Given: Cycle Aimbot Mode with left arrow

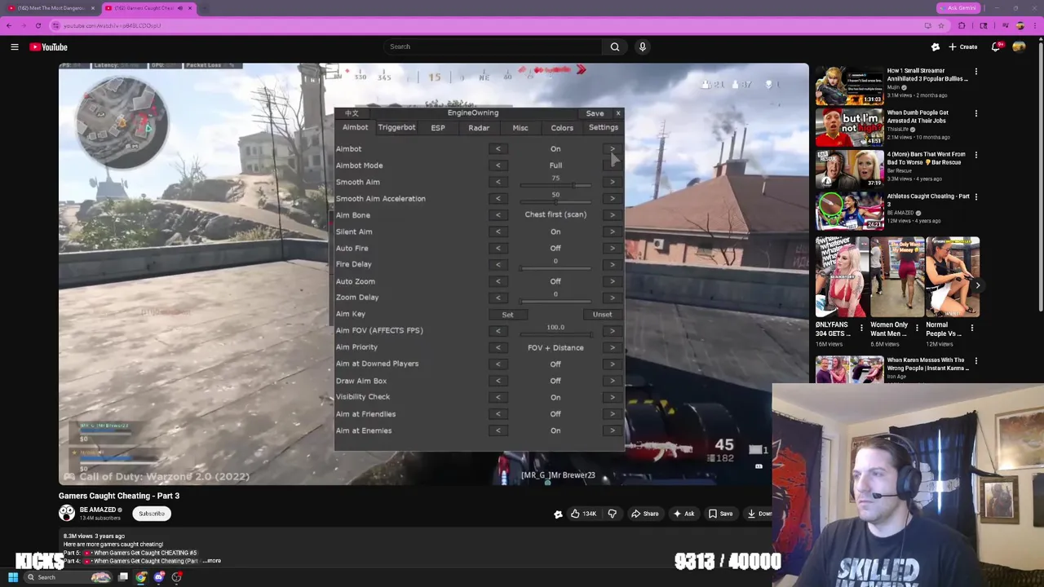Looking at the screenshot, I should coord(498,166).
